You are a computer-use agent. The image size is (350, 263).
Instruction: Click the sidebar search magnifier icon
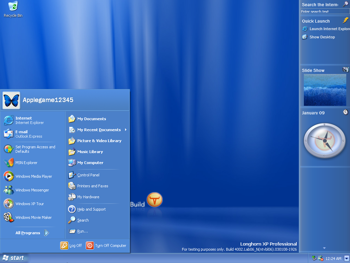point(346,4)
